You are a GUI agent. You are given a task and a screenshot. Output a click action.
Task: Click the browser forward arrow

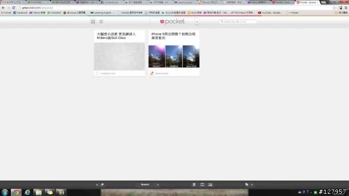[9, 8]
